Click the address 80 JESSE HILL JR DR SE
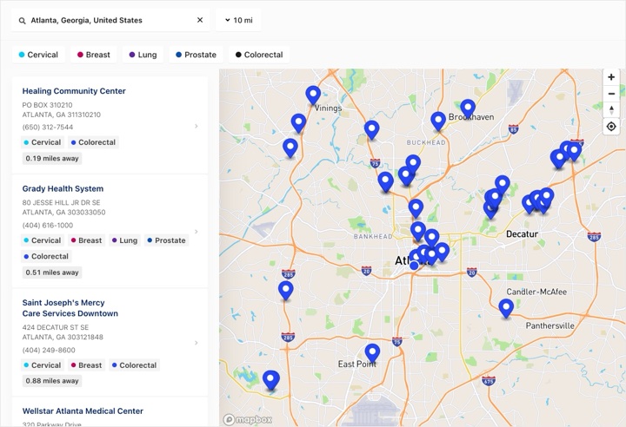This screenshot has height=427, width=626. [61, 202]
